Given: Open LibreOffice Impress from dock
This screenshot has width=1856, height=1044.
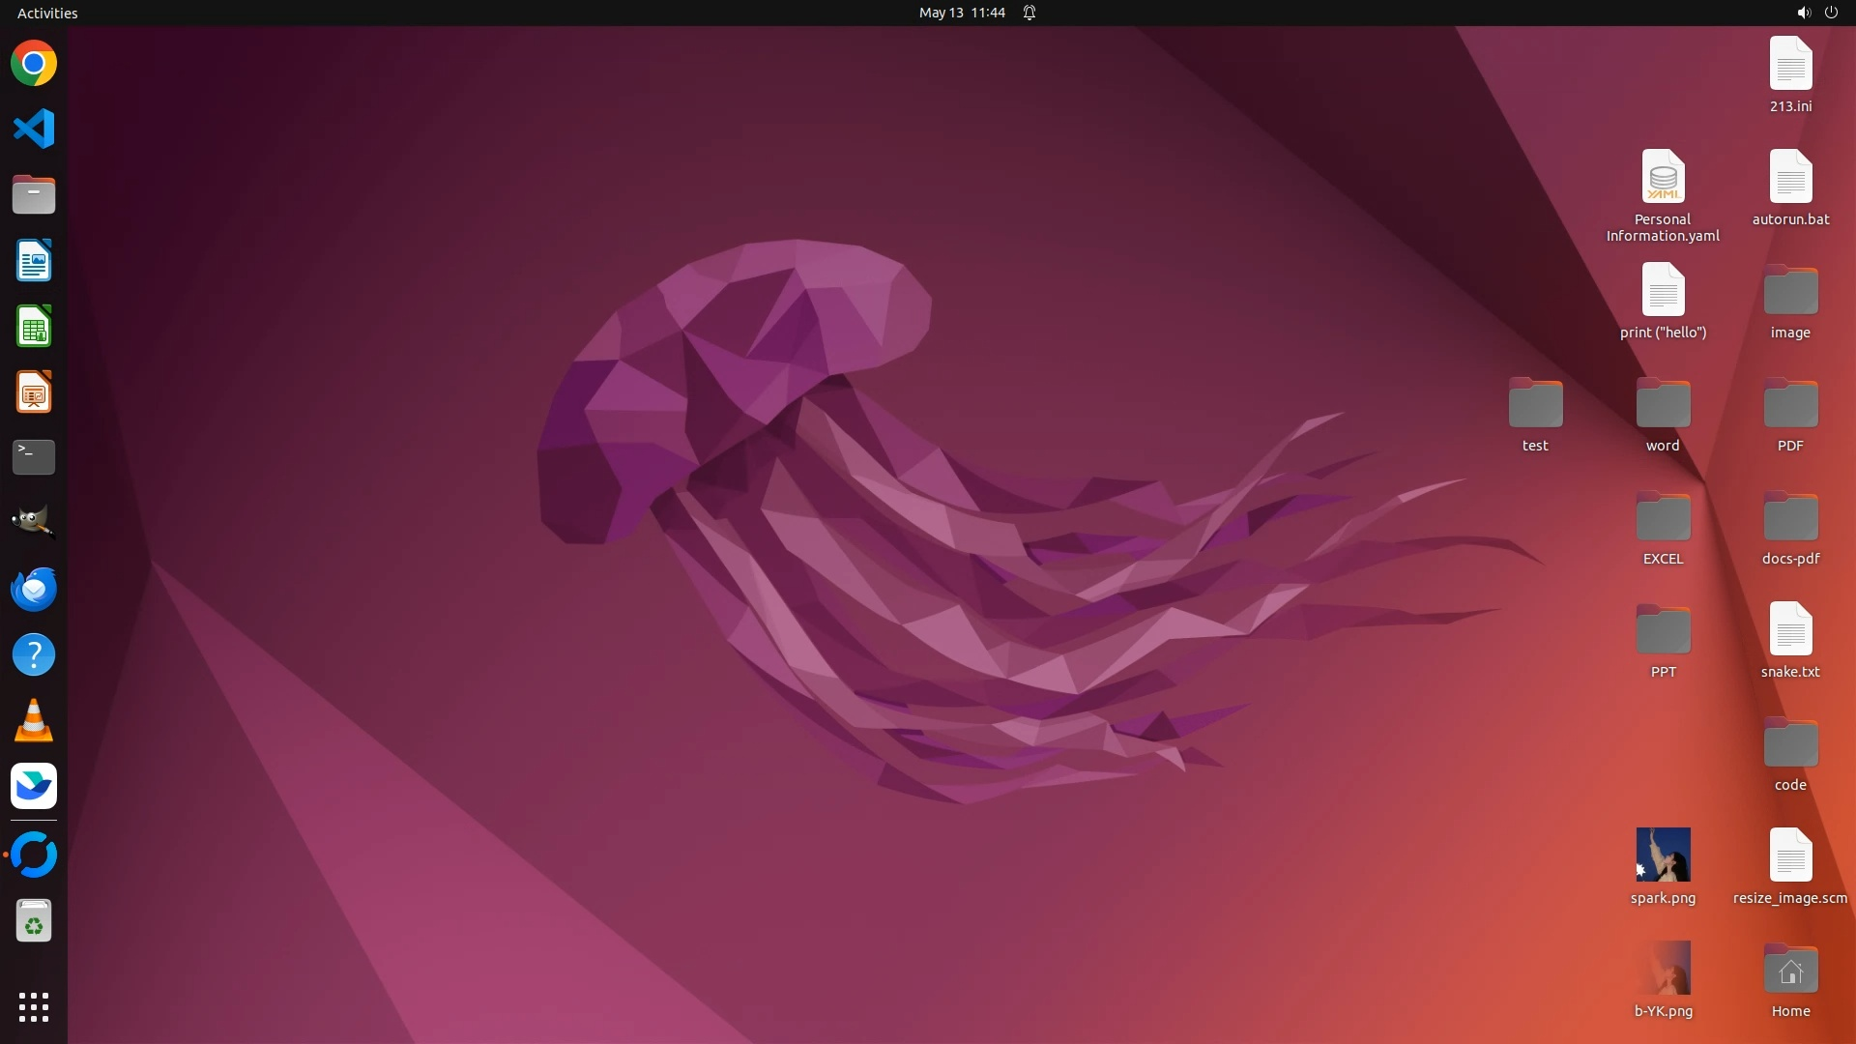Looking at the screenshot, I should 34,392.
